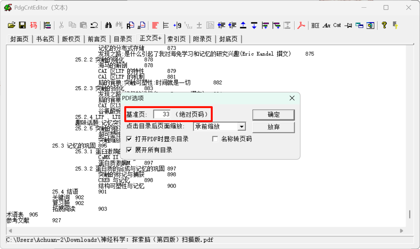
Task: Cancel with the 放弃 button
Action: pos(273,127)
